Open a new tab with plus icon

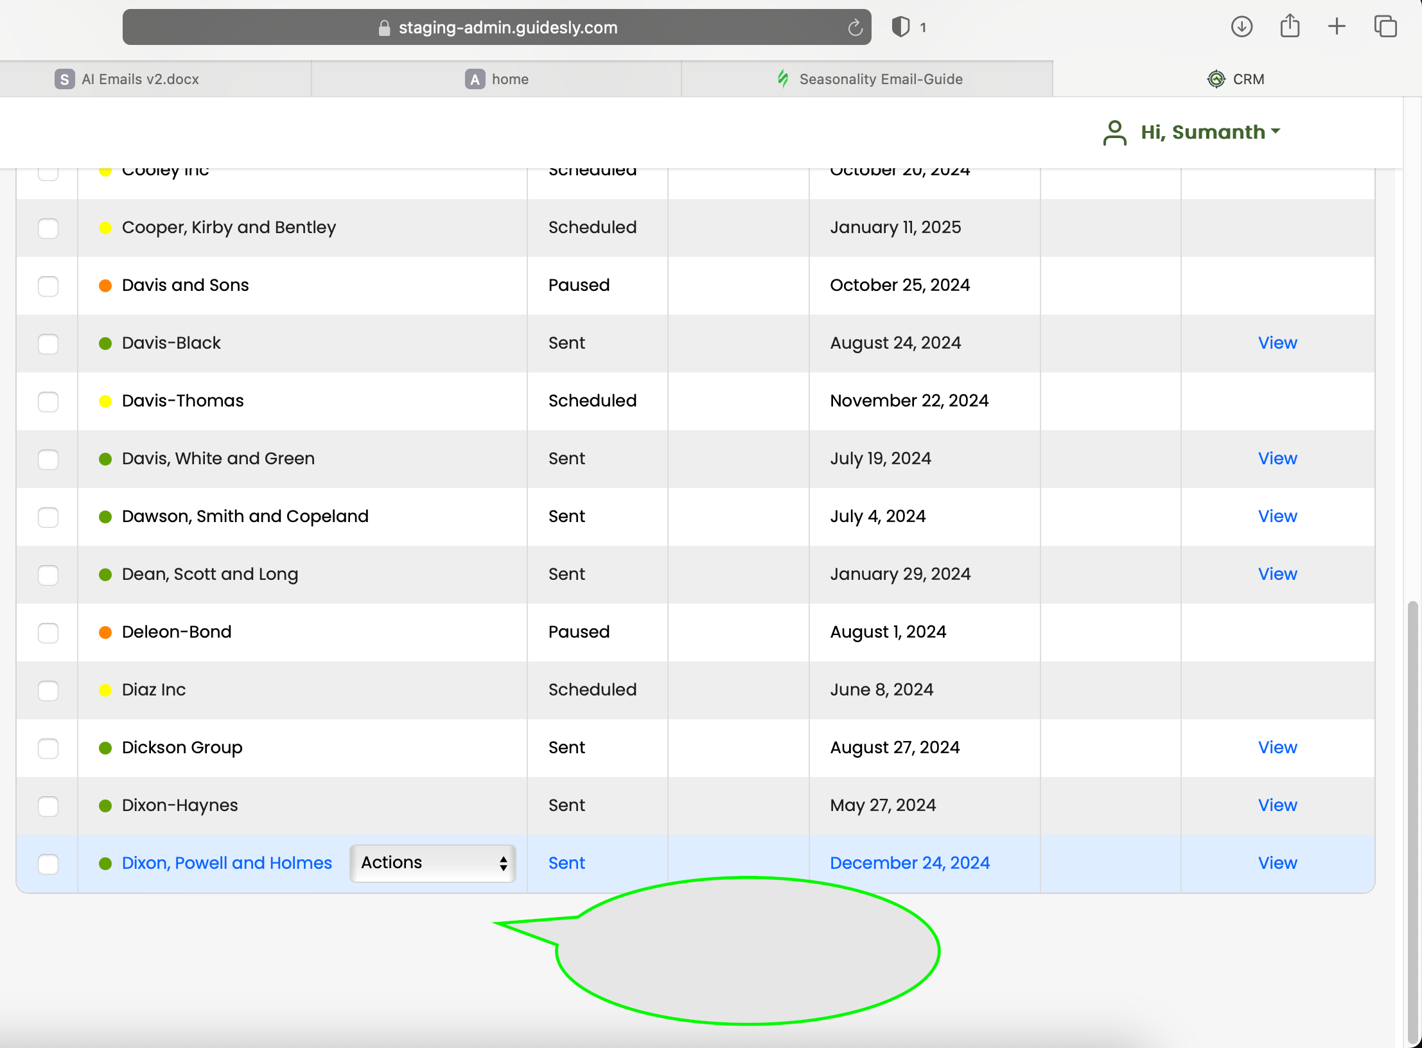pos(1337,27)
